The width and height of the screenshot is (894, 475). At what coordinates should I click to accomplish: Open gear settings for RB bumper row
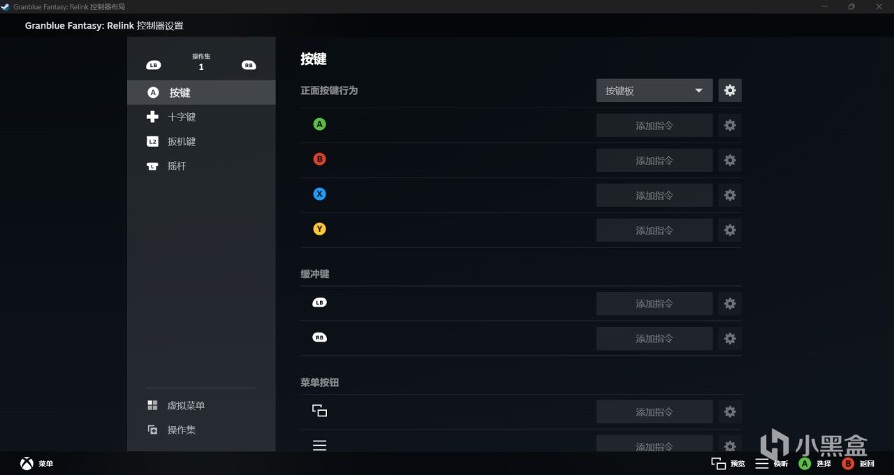click(x=730, y=339)
